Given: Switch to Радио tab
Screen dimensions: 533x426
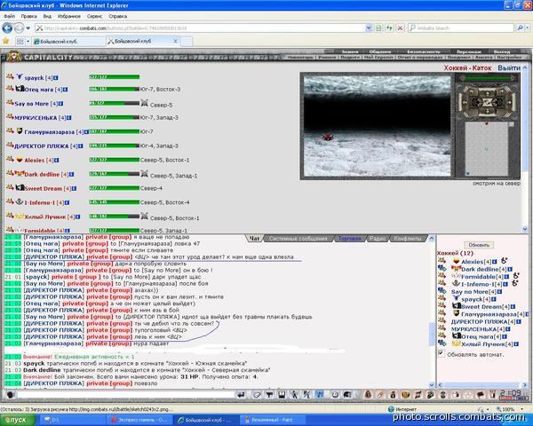Looking at the screenshot, I should tap(378, 239).
